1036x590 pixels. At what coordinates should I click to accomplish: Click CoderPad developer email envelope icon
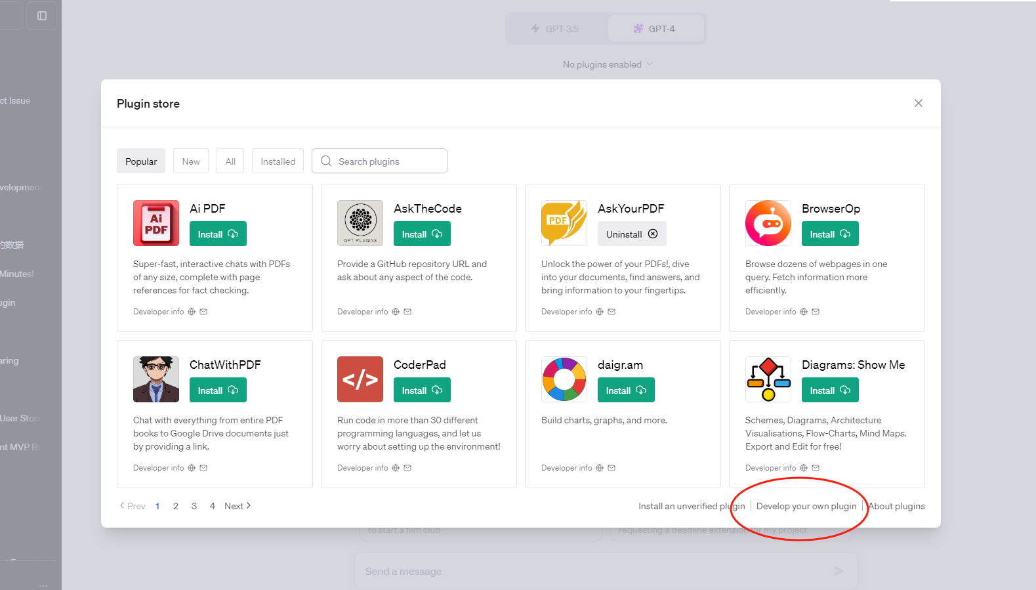click(407, 468)
